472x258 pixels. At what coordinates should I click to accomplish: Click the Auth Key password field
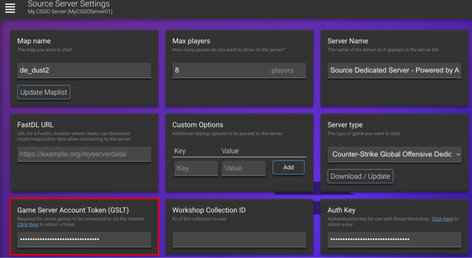394,239
